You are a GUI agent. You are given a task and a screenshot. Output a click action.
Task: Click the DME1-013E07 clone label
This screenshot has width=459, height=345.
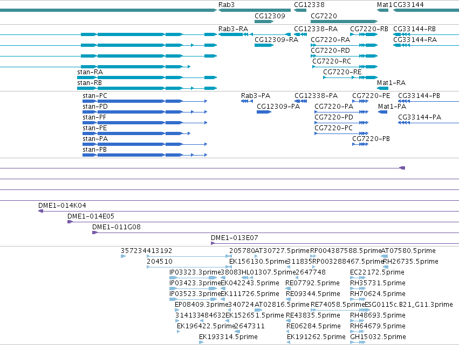click(235, 238)
